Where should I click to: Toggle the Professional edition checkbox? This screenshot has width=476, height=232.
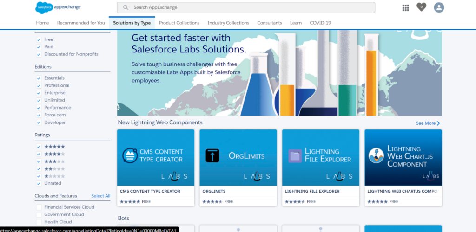[x=39, y=86]
